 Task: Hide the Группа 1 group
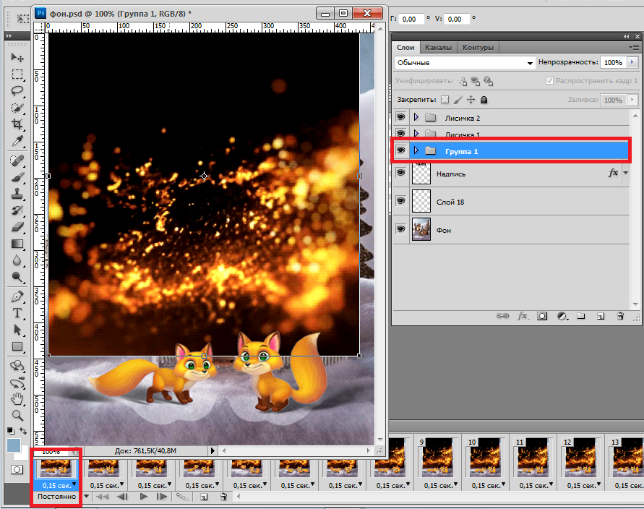pos(400,150)
